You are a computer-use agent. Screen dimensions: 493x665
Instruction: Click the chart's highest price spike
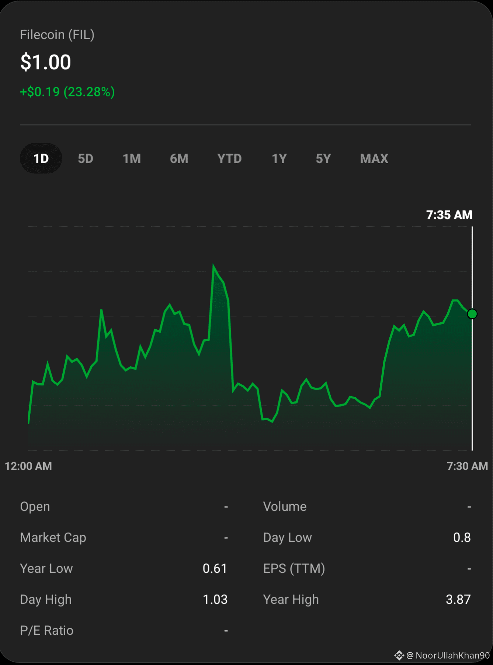(213, 266)
